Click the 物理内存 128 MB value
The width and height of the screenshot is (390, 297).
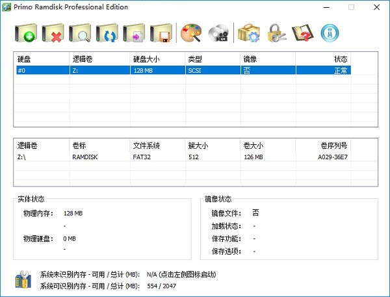pyautogui.click(x=73, y=213)
